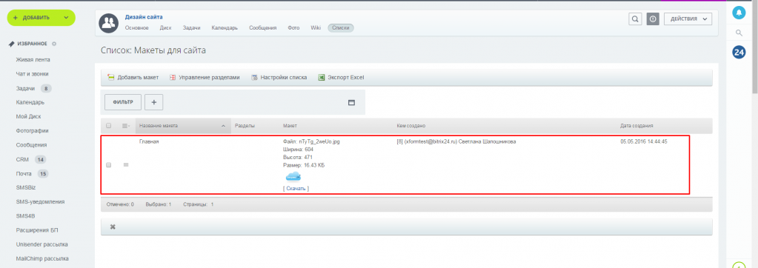Open Расширения БП in sidebar

(x=37, y=230)
